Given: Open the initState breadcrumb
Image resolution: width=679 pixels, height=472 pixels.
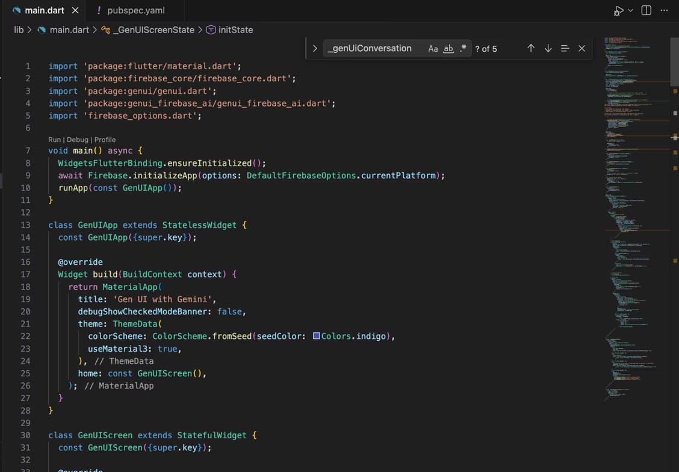Looking at the screenshot, I should tap(235, 30).
